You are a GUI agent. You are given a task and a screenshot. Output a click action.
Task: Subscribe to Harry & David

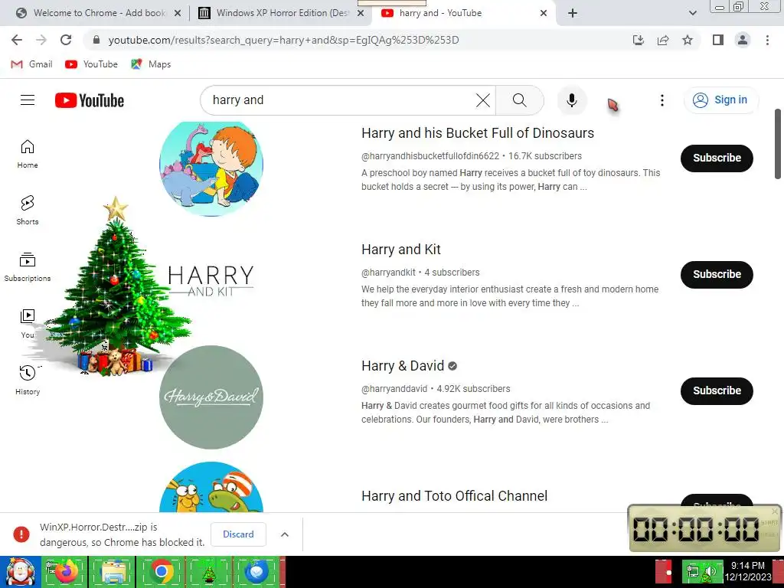pyautogui.click(x=717, y=391)
